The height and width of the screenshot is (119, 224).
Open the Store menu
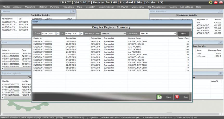pyautogui.click(x=80, y=7)
